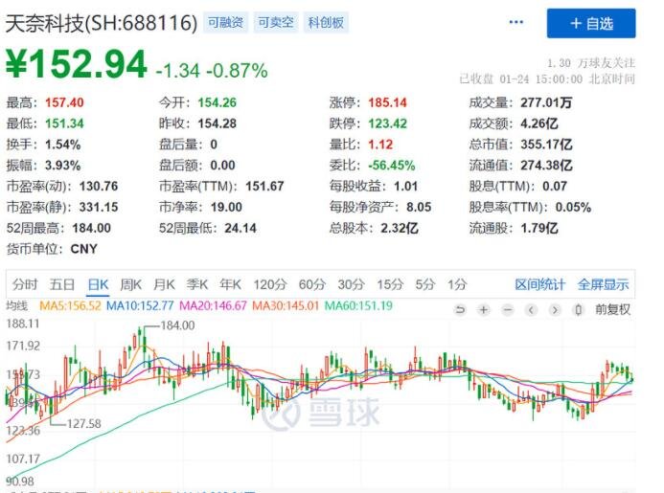The width and height of the screenshot is (664, 493).
Task: Click the current price ¥152.94
Action: (x=77, y=64)
